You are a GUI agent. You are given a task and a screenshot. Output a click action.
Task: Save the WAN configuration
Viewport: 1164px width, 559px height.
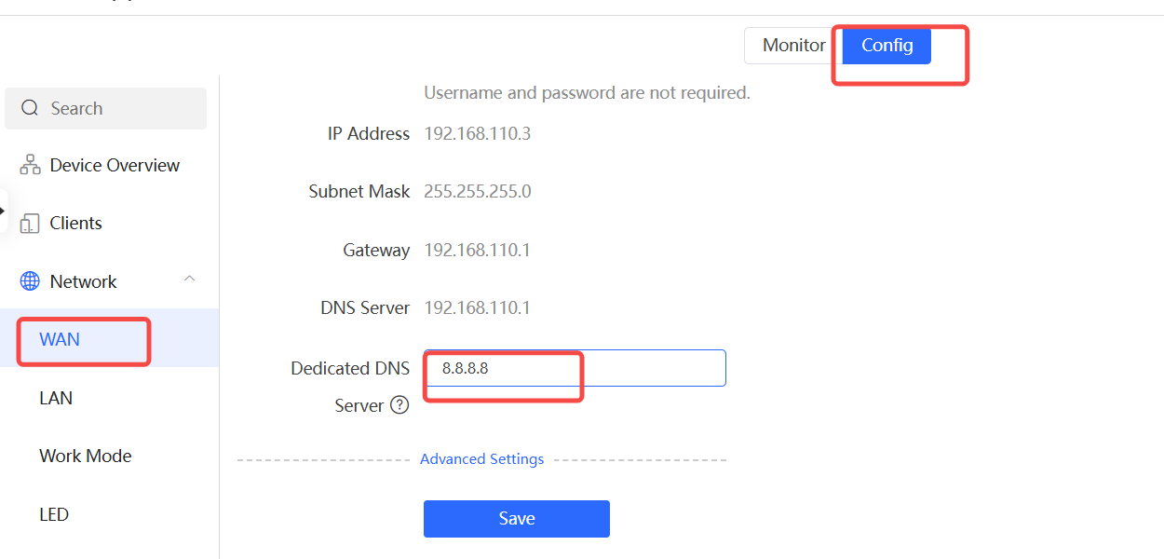(517, 519)
